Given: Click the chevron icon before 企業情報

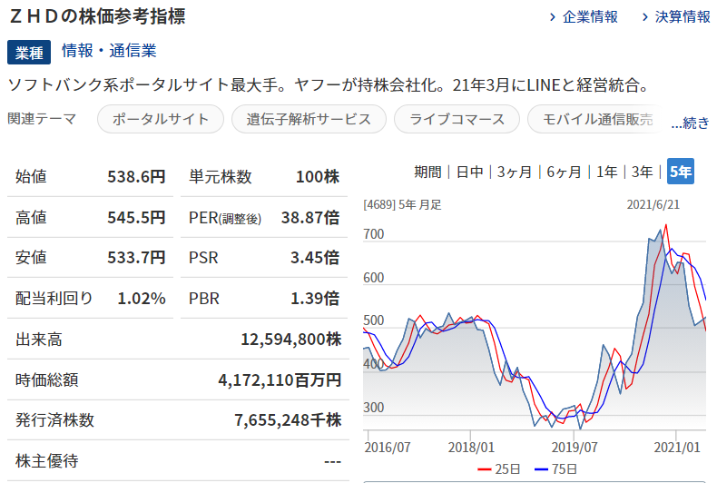Looking at the screenshot, I should pyautogui.click(x=553, y=17).
